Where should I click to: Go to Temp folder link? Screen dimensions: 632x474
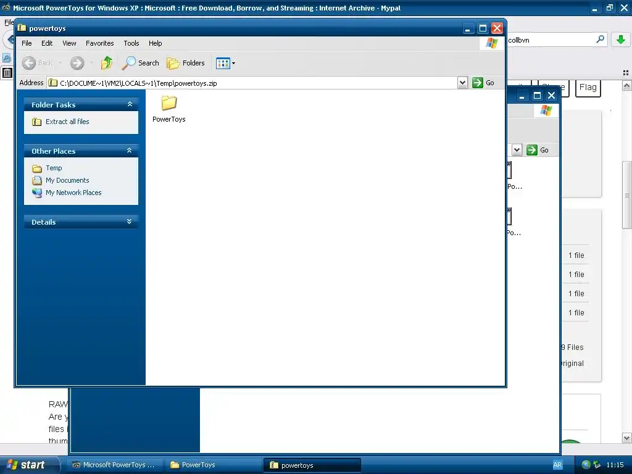click(x=54, y=168)
